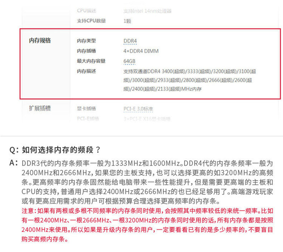Click the 显卡插槽 label

pos(86,109)
